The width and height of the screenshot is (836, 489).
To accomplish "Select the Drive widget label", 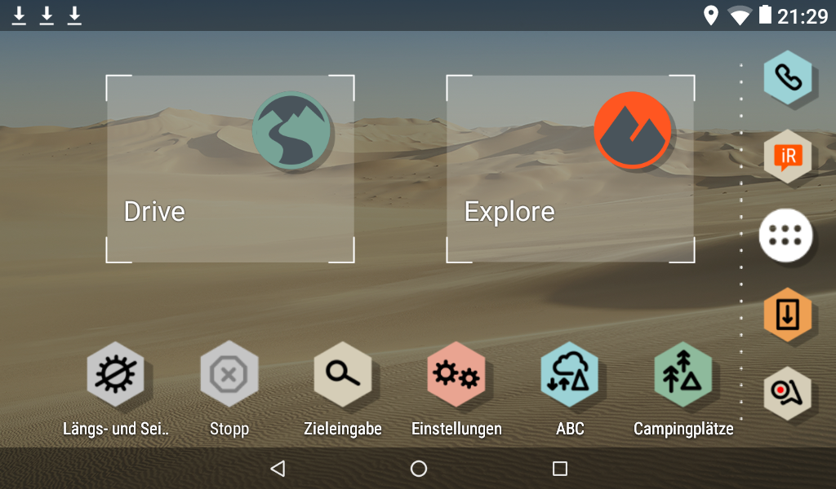I will tap(154, 212).
